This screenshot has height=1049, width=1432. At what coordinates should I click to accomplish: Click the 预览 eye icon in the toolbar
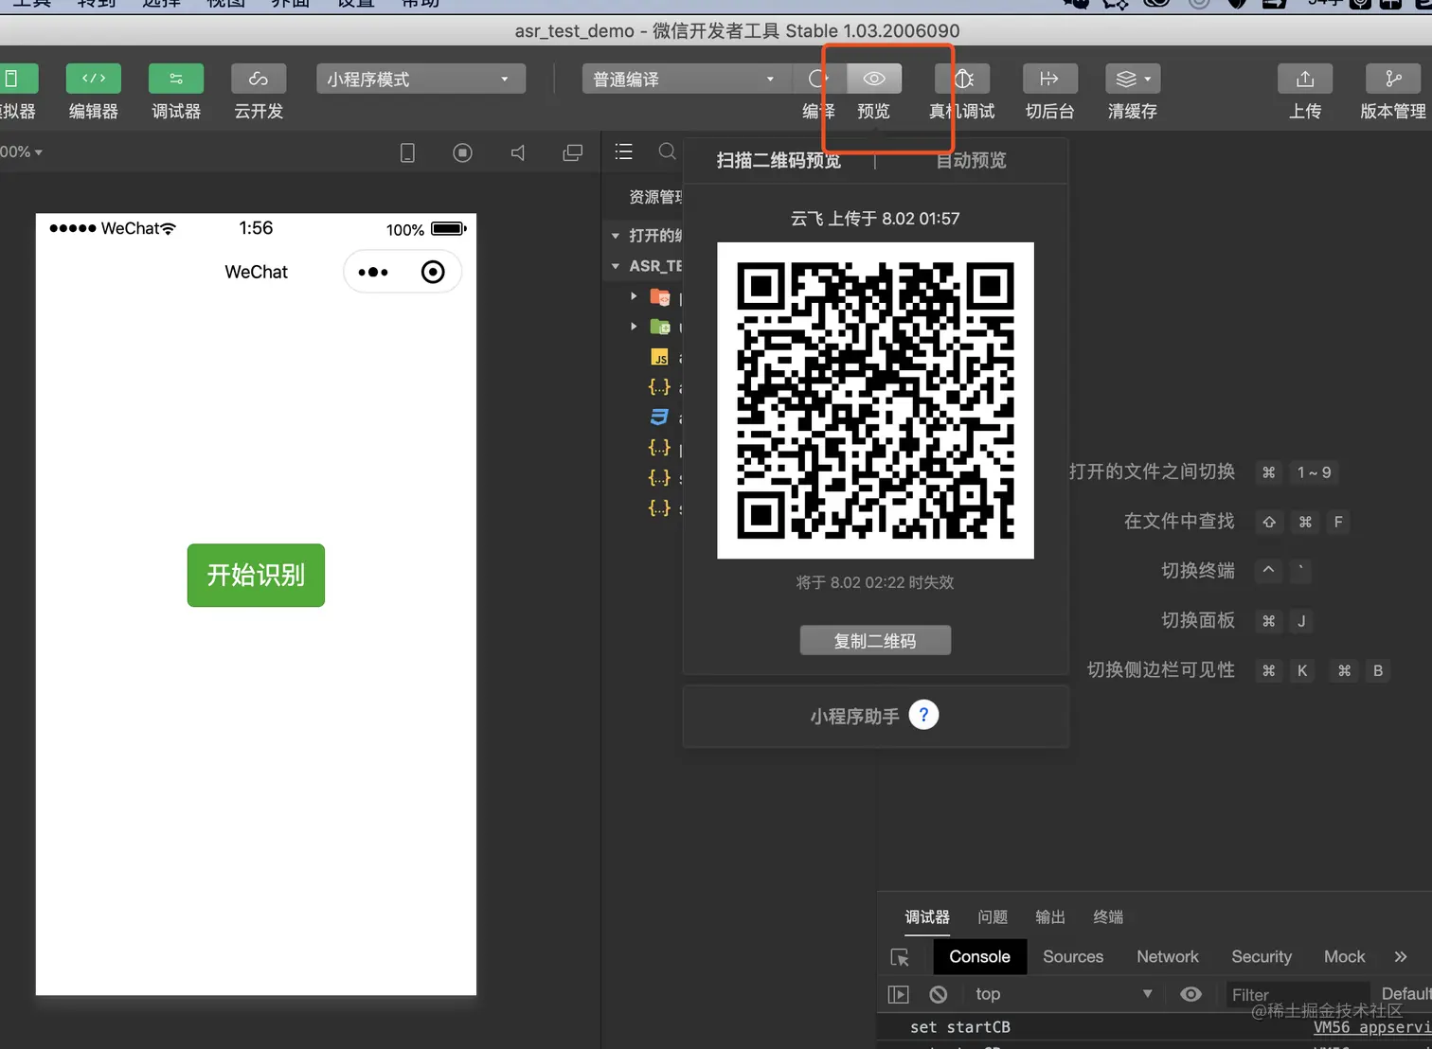(x=874, y=79)
